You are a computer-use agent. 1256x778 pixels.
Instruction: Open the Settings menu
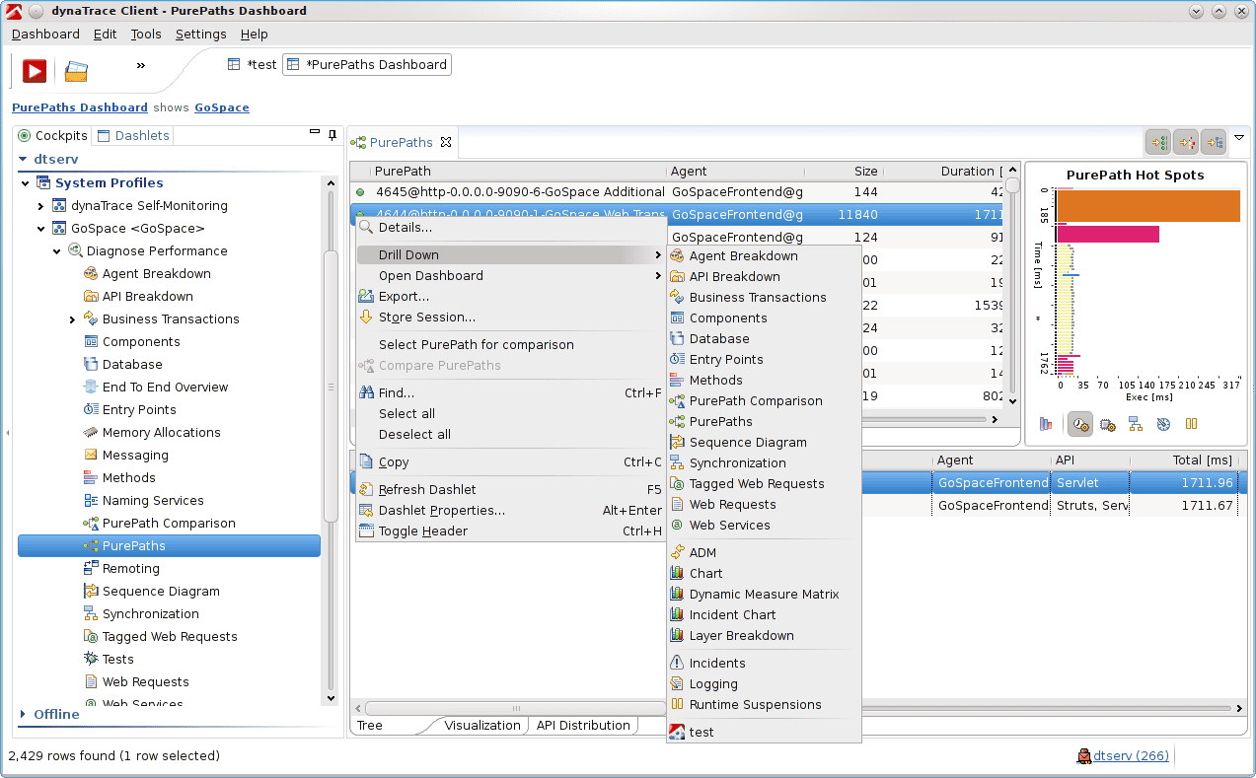(201, 34)
